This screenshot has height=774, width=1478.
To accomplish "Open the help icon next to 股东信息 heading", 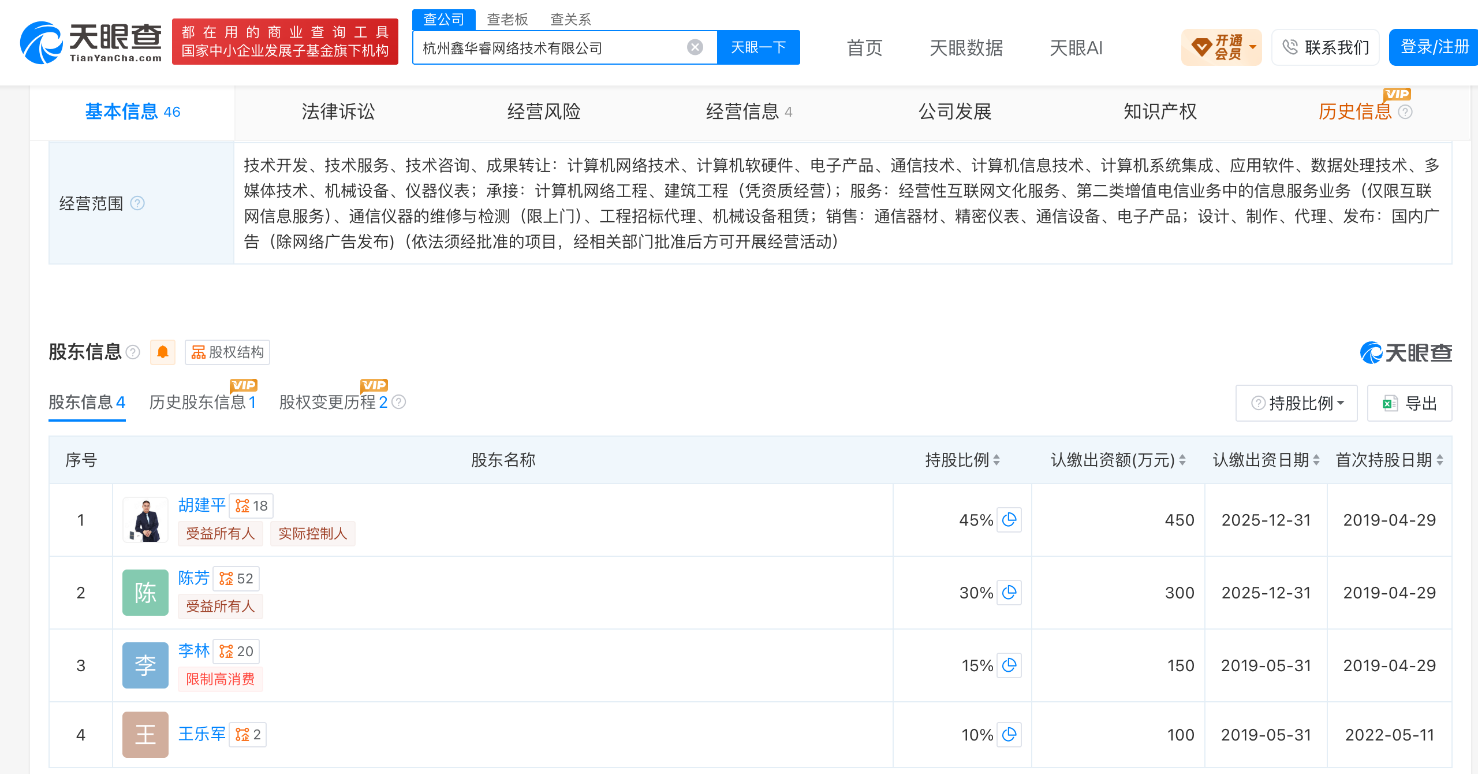I will click(x=133, y=352).
